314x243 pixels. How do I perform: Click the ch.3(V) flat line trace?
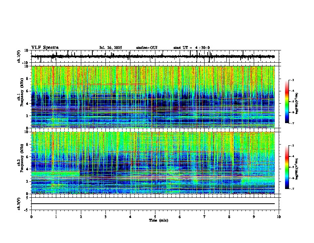tap(153, 204)
